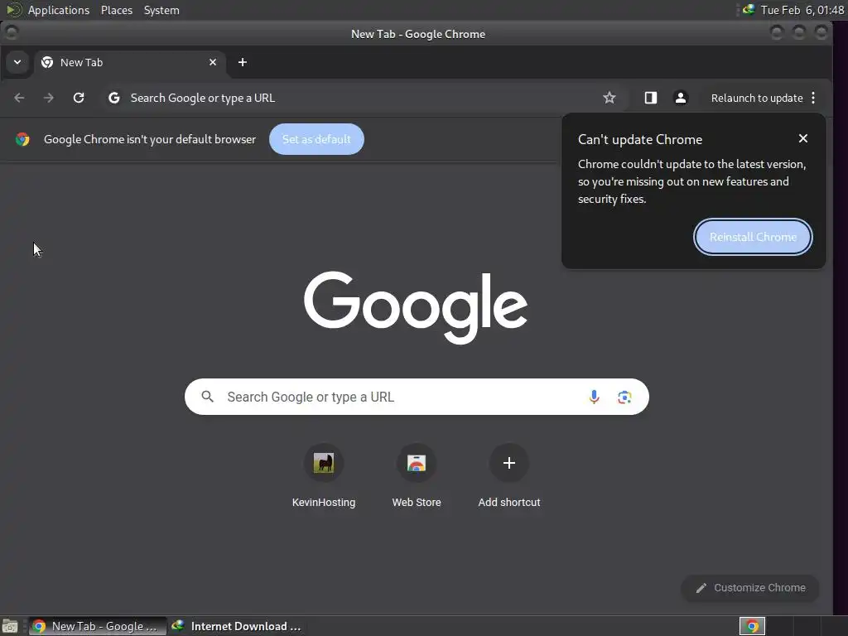Open a new tab with plus icon
This screenshot has width=848, height=636.
click(243, 62)
